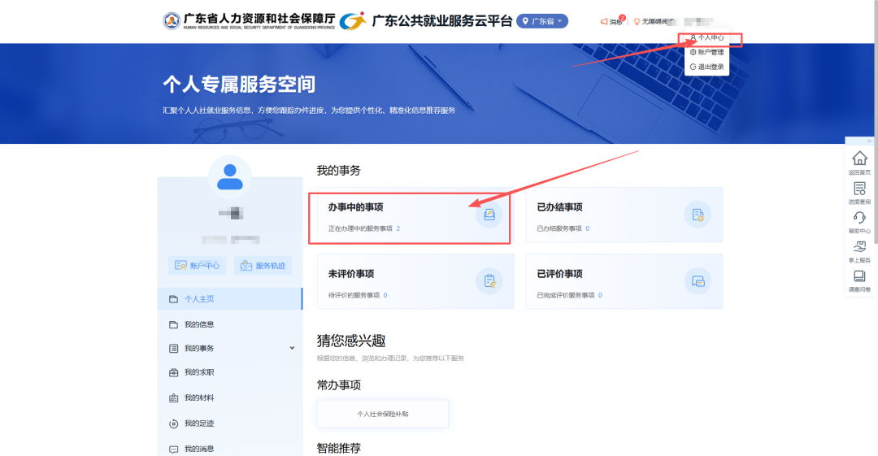Click the 常办事项 heading

(339, 384)
